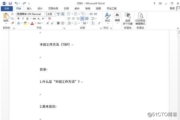Open Word help question mark
180x120 pixels.
pyautogui.click(x=154, y=4)
